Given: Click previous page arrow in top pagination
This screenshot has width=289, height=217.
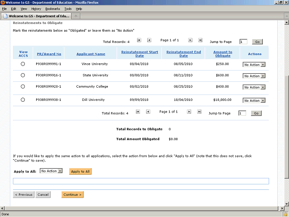Looking at the screenshot, I should point(149,40).
